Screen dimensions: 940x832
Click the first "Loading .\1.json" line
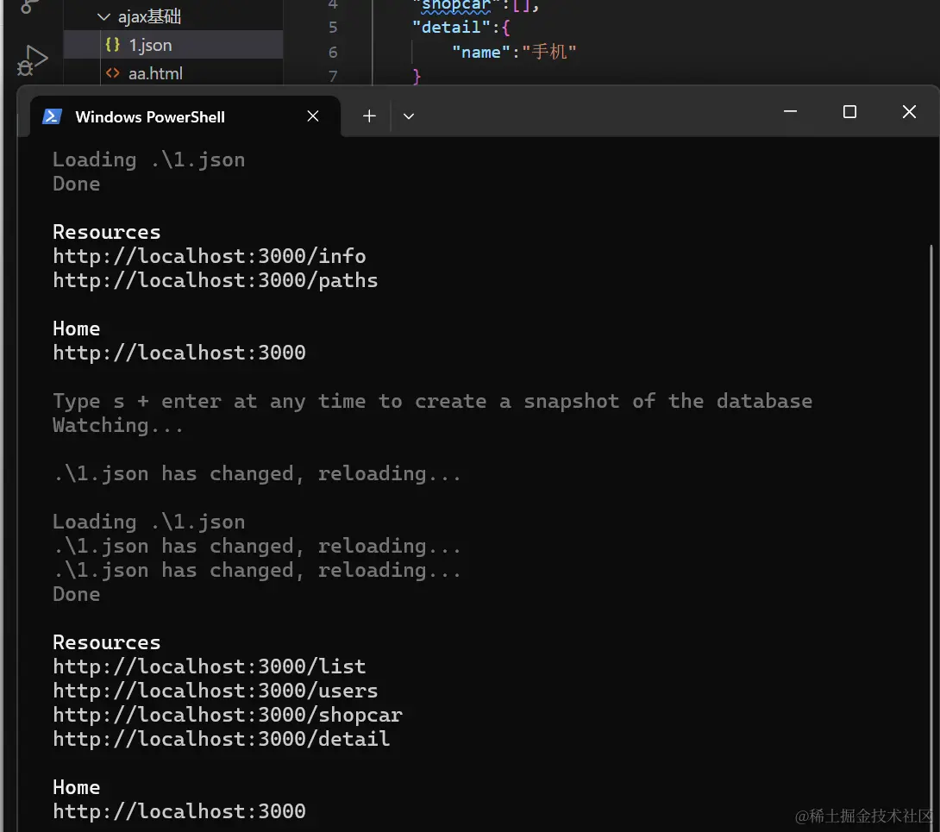coord(148,160)
